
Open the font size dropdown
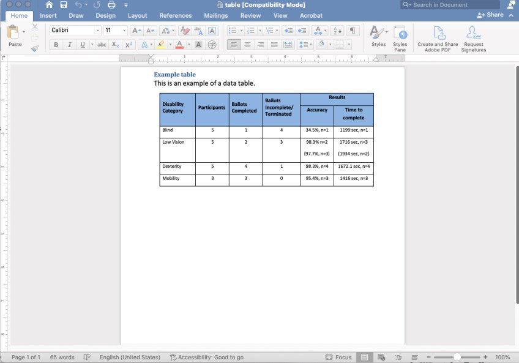click(124, 31)
